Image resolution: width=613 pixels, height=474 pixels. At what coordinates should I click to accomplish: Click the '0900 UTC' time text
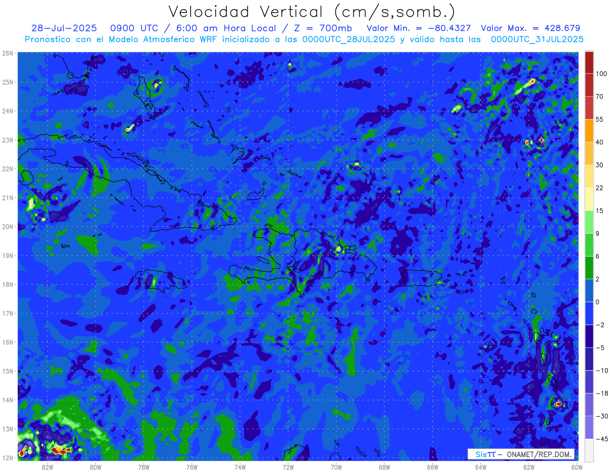click(134, 28)
